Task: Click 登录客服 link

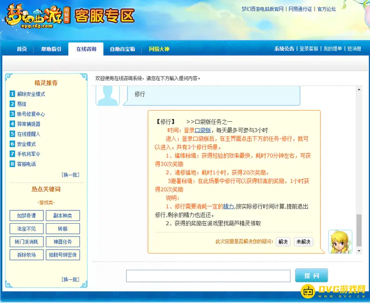Action: 309,49
